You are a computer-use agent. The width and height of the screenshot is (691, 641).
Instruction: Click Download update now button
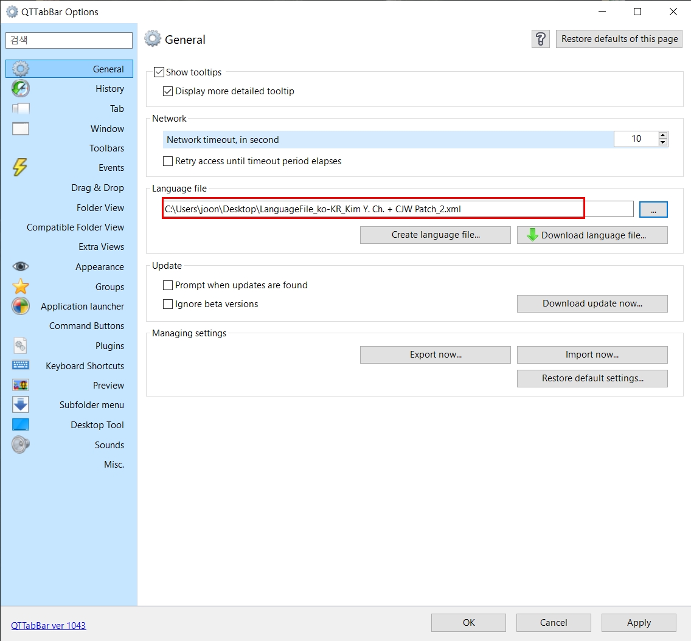pos(592,303)
